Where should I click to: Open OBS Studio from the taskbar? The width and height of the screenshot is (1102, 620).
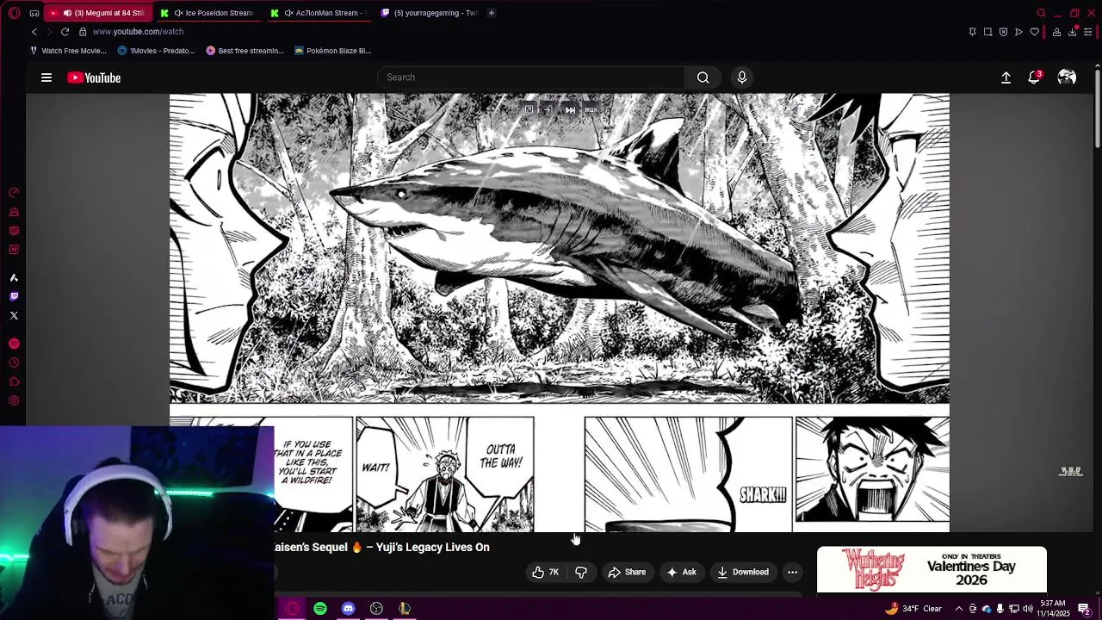pos(376,609)
